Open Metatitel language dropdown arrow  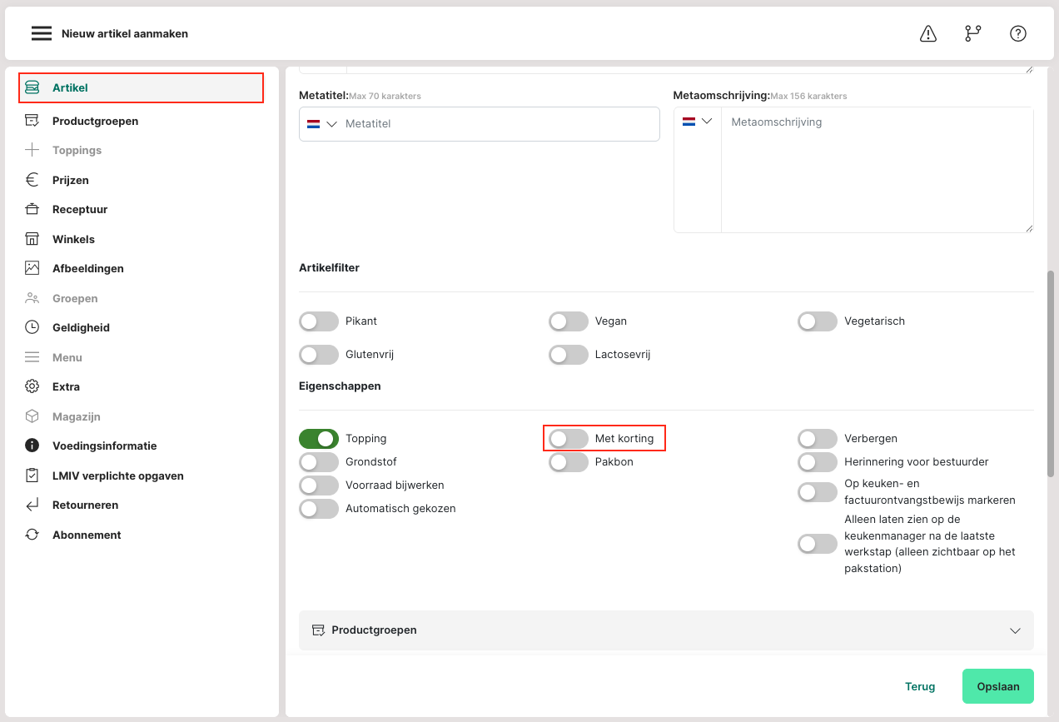pyautogui.click(x=331, y=124)
